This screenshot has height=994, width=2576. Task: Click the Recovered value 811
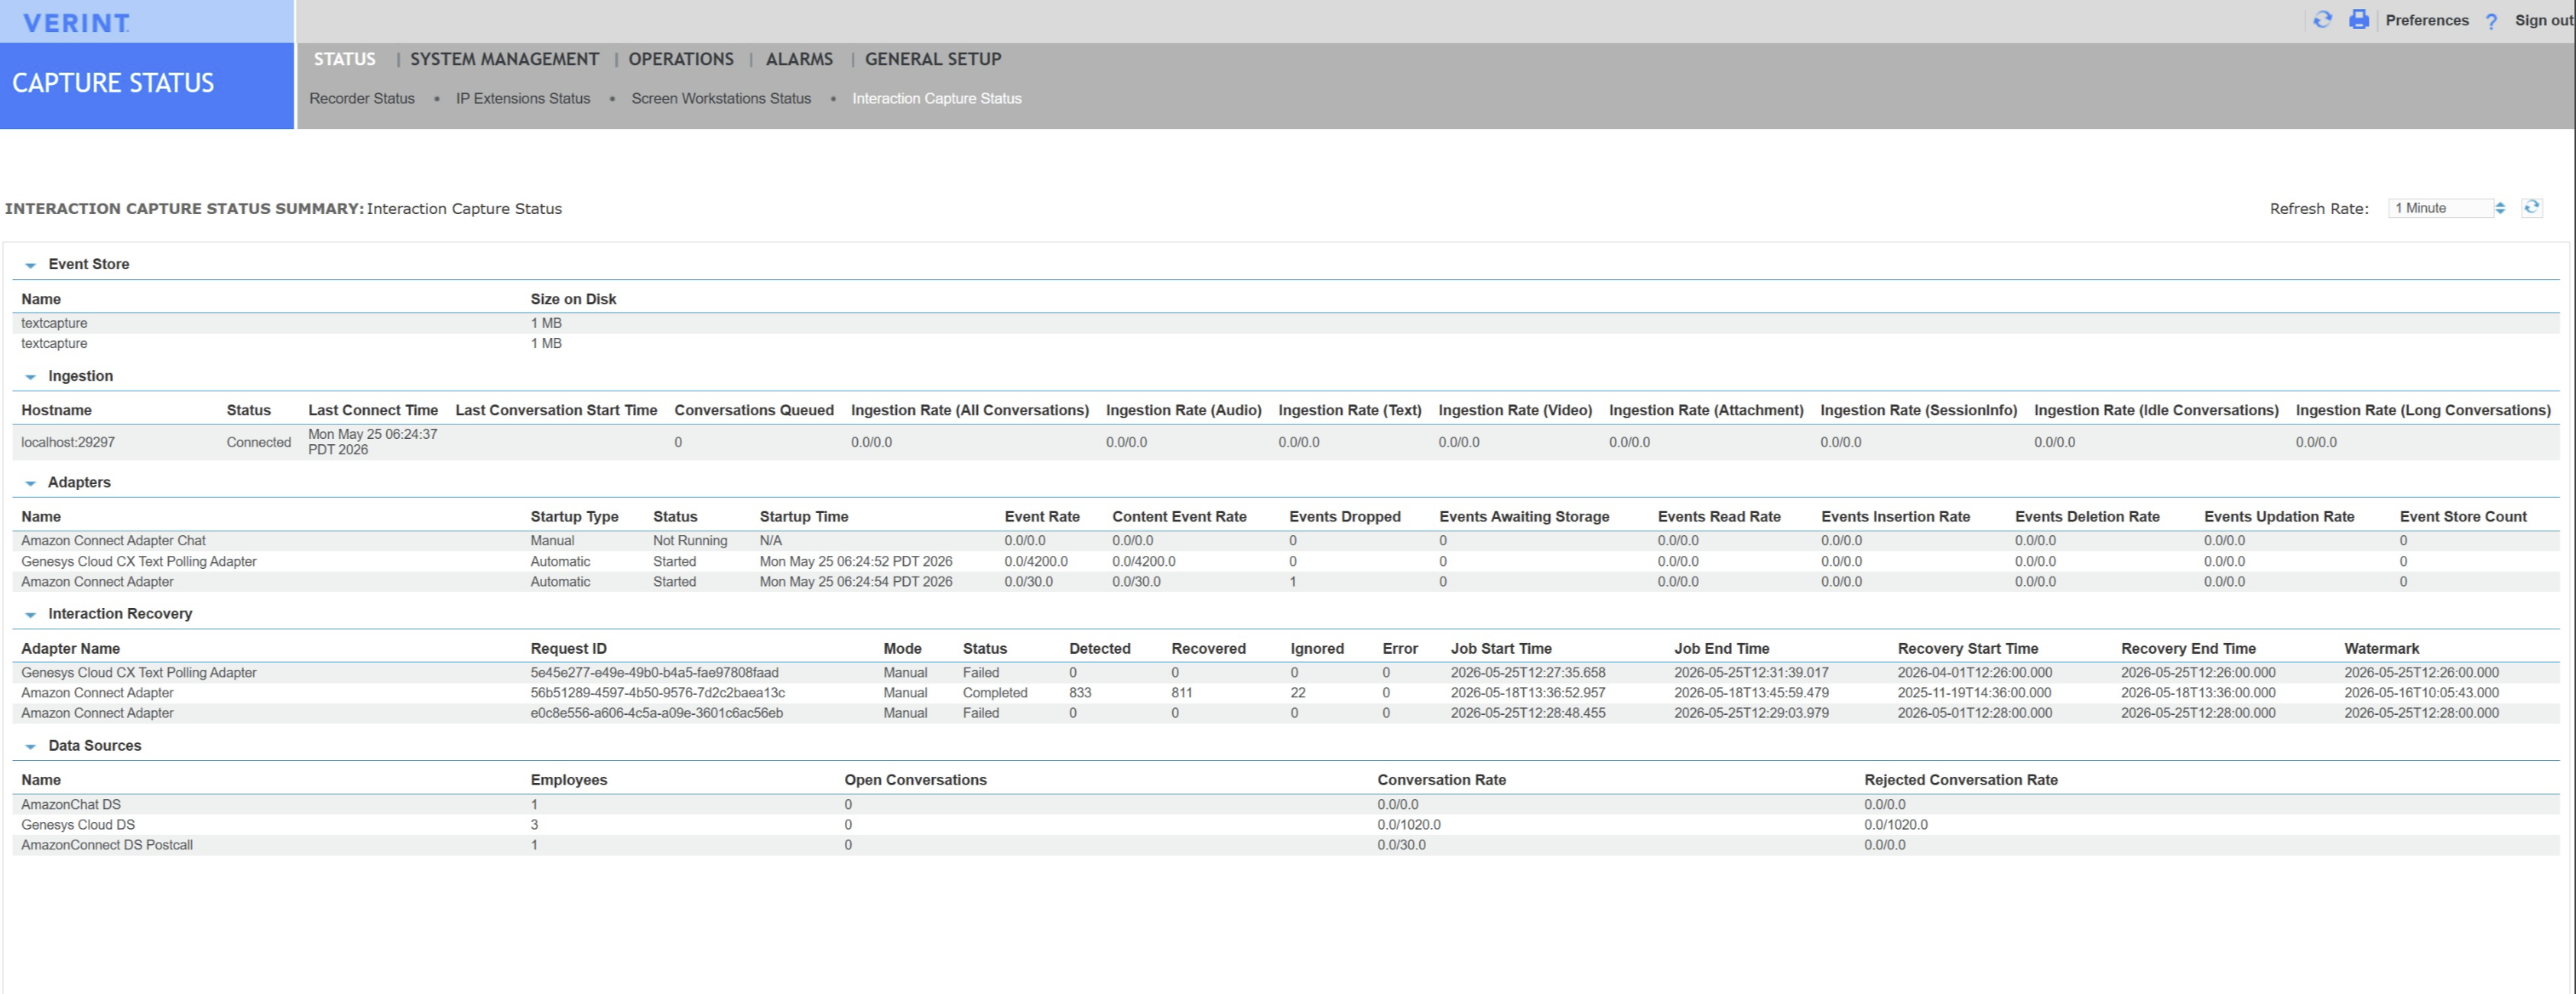click(1182, 693)
